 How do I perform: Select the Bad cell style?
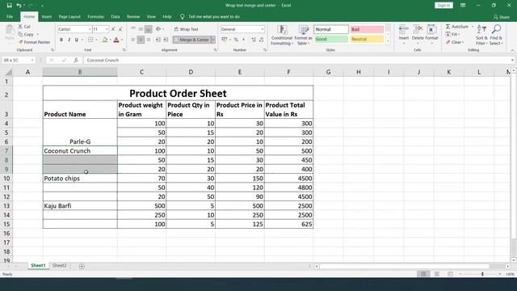click(x=367, y=29)
